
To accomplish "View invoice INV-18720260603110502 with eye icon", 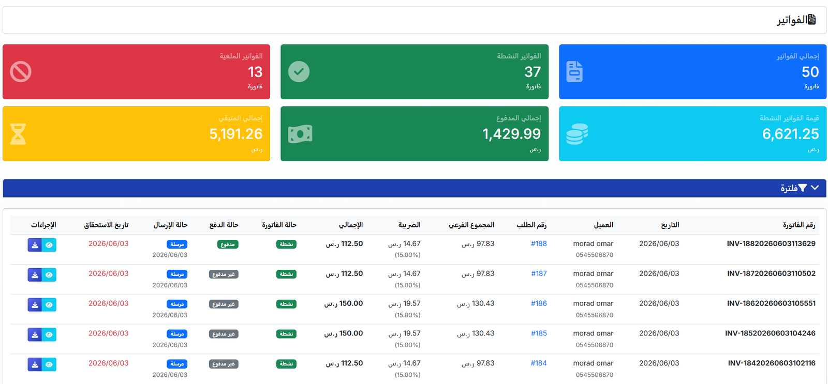I will tap(49, 275).
